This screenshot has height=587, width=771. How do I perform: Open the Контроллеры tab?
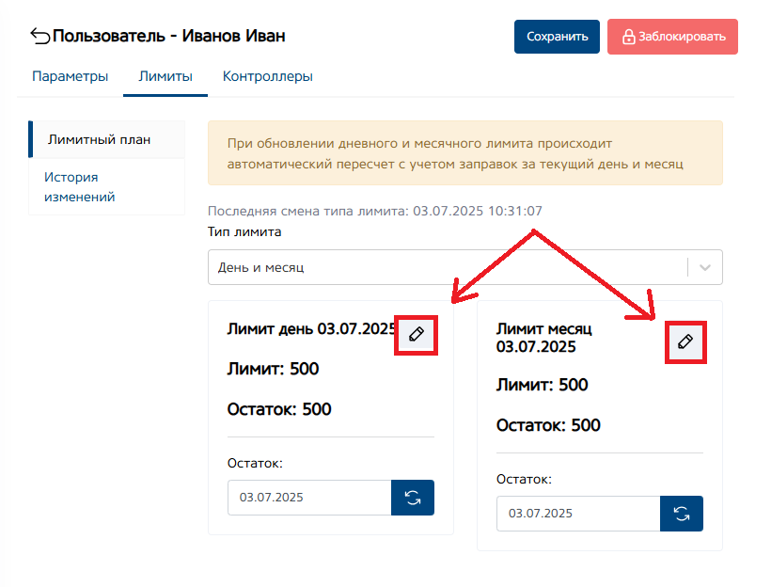pos(267,77)
